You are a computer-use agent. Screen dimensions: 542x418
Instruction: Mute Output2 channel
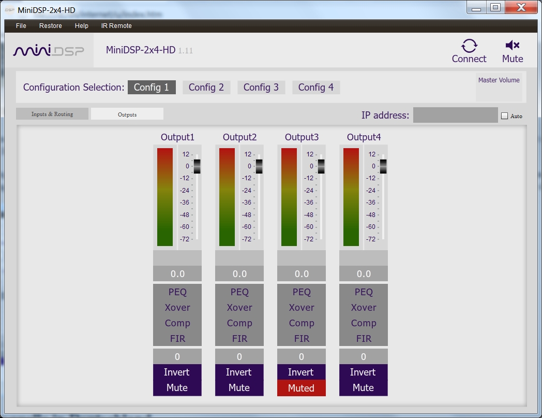tap(239, 388)
